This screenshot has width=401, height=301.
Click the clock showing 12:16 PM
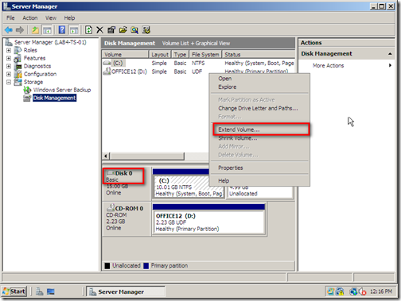(381, 291)
